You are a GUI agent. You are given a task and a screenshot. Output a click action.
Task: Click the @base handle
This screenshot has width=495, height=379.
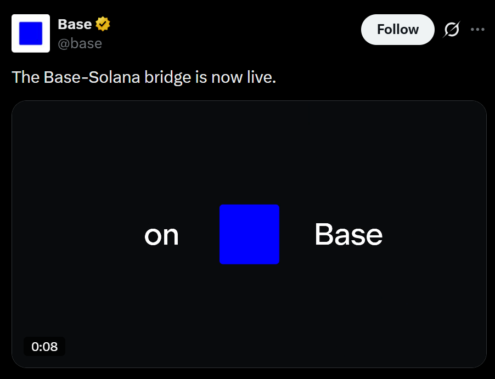80,43
